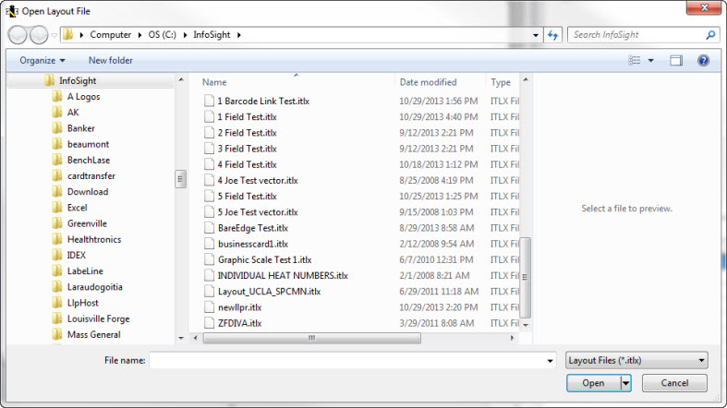Select the Healthtronics folder
The image size is (727, 408).
[x=94, y=239]
